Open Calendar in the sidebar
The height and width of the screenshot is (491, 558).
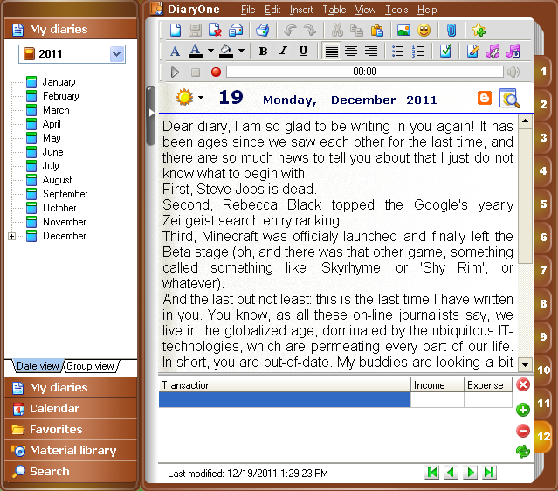[71, 408]
